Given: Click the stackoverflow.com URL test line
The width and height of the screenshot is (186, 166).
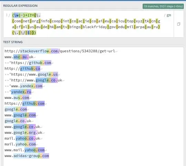Looking at the screenshot, I should 60,51.
